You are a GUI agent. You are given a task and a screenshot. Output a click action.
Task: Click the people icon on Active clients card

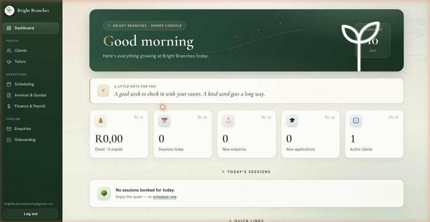click(356, 121)
